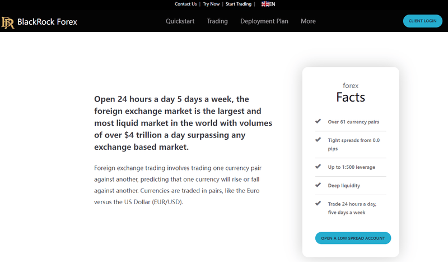
Task: Open the Trading menu
Action: tap(217, 21)
